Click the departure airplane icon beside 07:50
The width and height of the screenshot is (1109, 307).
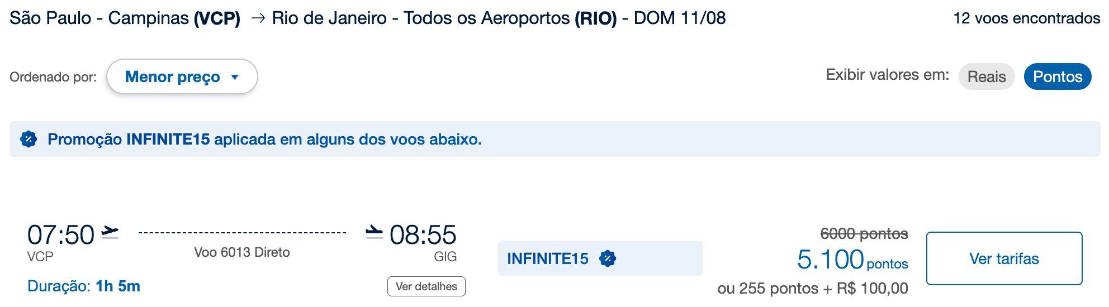click(110, 232)
